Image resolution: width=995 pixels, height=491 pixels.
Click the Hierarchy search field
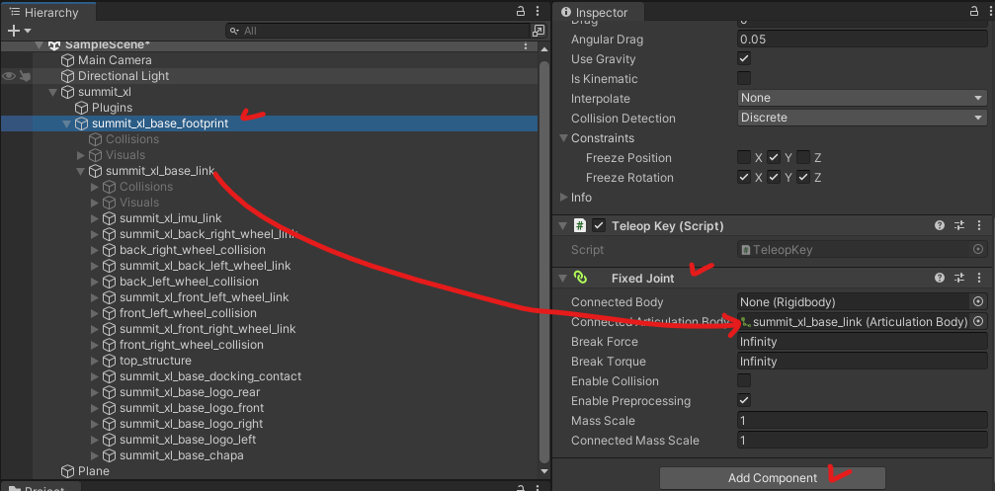(x=377, y=31)
